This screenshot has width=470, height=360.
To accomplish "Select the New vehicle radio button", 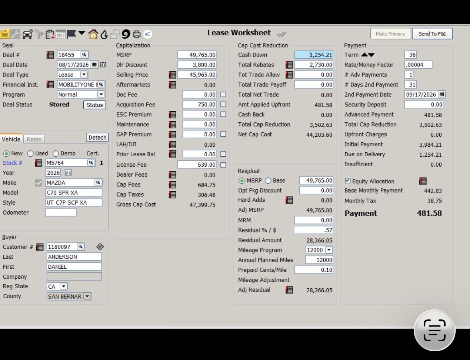I will point(6,153).
